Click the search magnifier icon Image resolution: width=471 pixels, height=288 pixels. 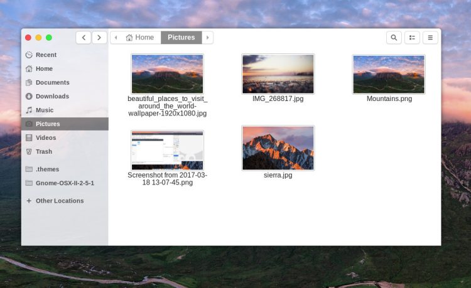tap(394, 38)
